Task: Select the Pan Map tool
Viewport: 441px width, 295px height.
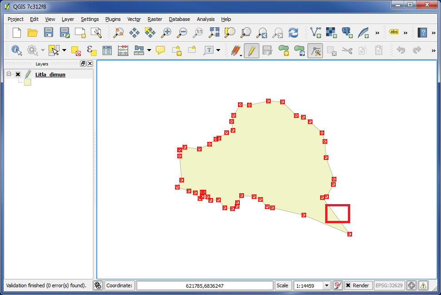Action: click(134, 33)
